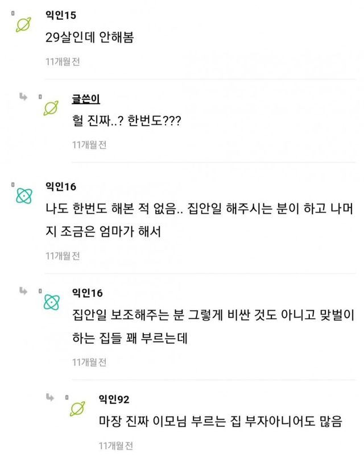364x458 pixels.
Task: Click the reply arrow before 글쓴이's reply
Action: [23, 97]
